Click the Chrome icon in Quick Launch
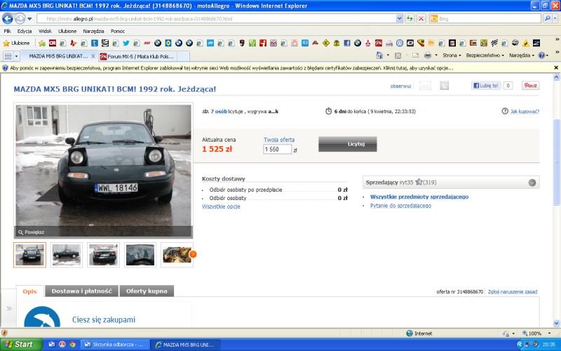This screenshot has height=351, width=561. (x=73, y=344)
